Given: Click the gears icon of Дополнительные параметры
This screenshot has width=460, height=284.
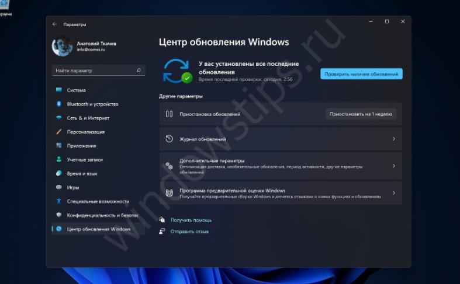Looking at the screenshot, I should [170, 166].
